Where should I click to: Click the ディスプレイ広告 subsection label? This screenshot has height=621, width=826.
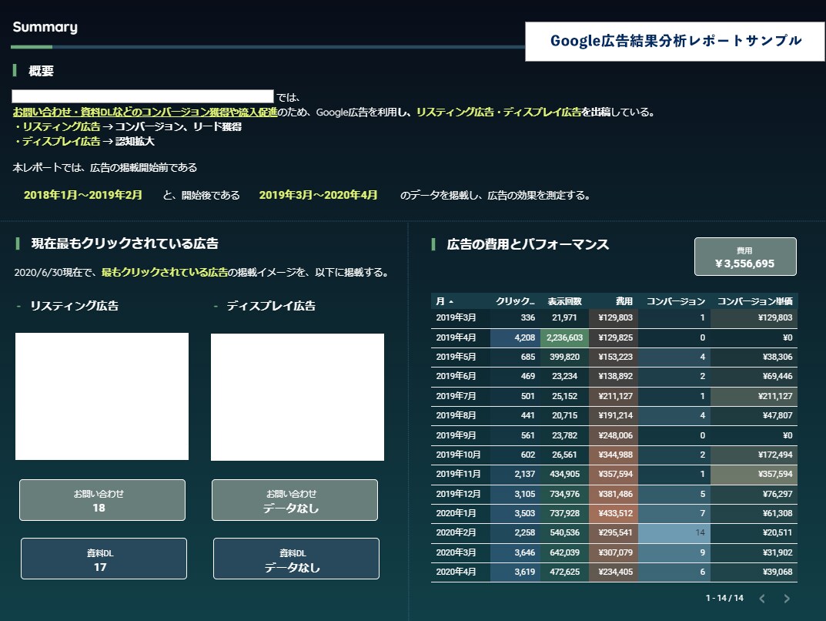[271, 306]
